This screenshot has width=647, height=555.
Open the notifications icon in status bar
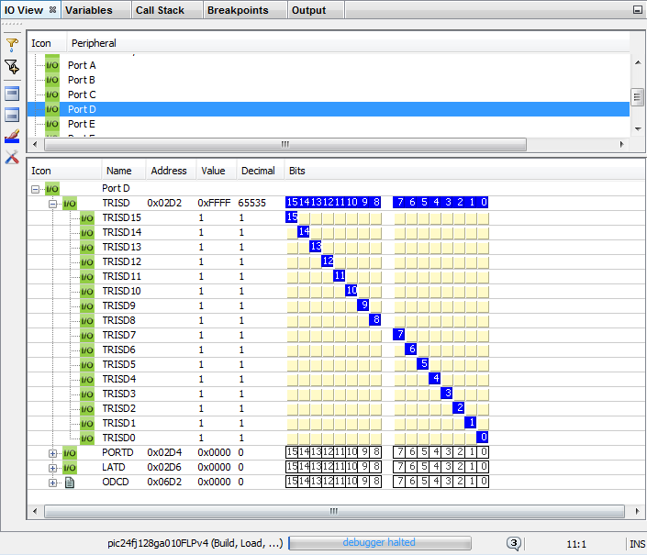tap(514, 543)
